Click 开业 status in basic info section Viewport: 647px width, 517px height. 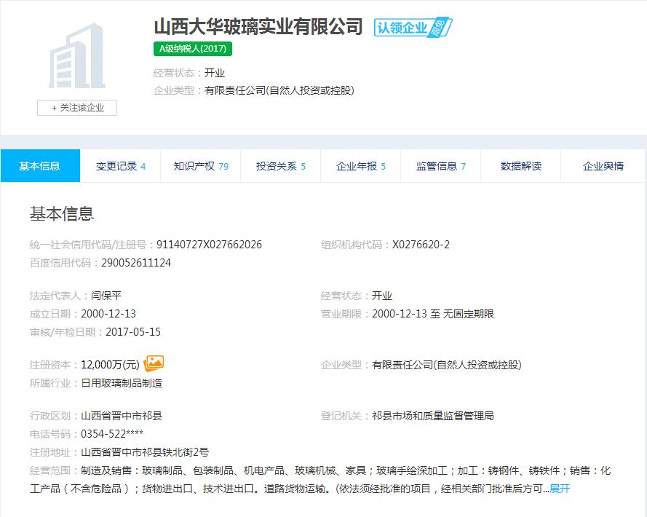[382, 296]
